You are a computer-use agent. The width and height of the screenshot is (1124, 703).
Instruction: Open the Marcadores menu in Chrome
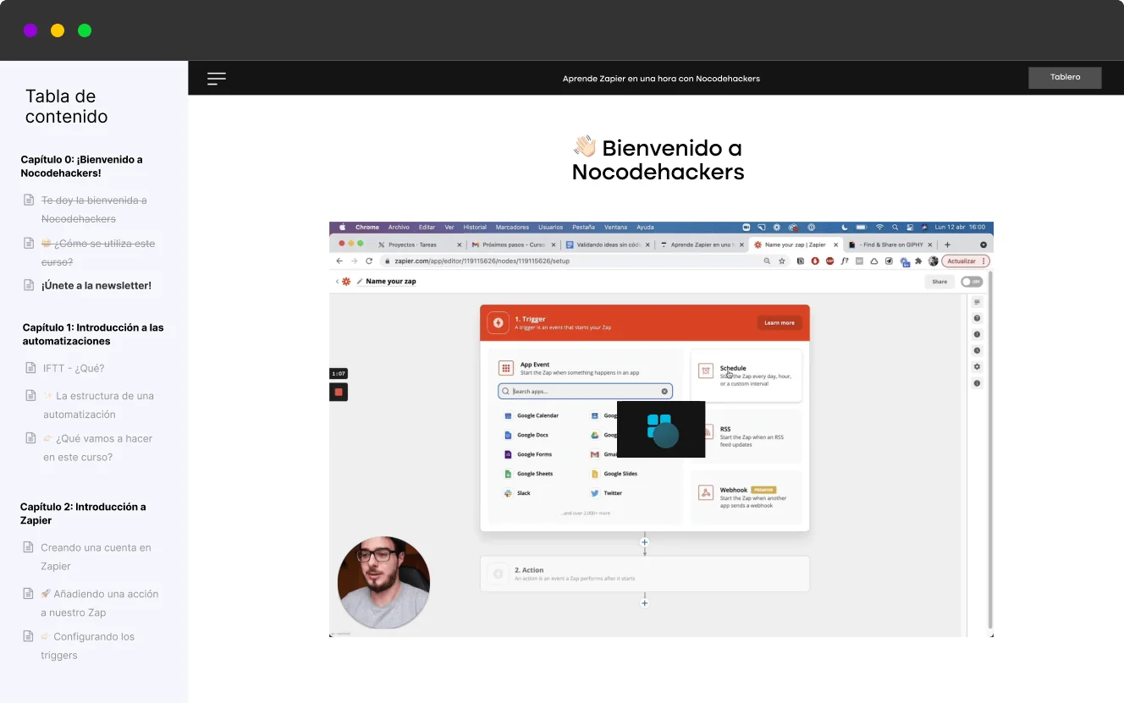pos(512,228)
